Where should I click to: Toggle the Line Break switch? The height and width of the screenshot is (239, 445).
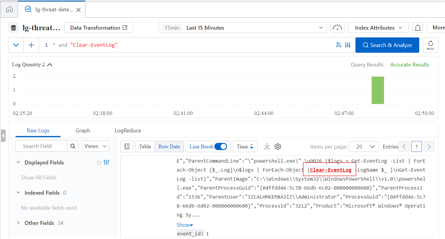coord(221,146)
